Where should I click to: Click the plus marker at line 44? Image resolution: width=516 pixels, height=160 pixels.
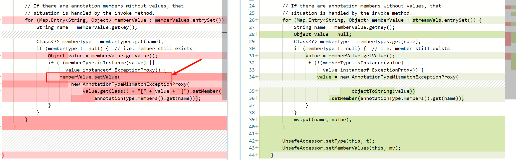coord(257,155)
